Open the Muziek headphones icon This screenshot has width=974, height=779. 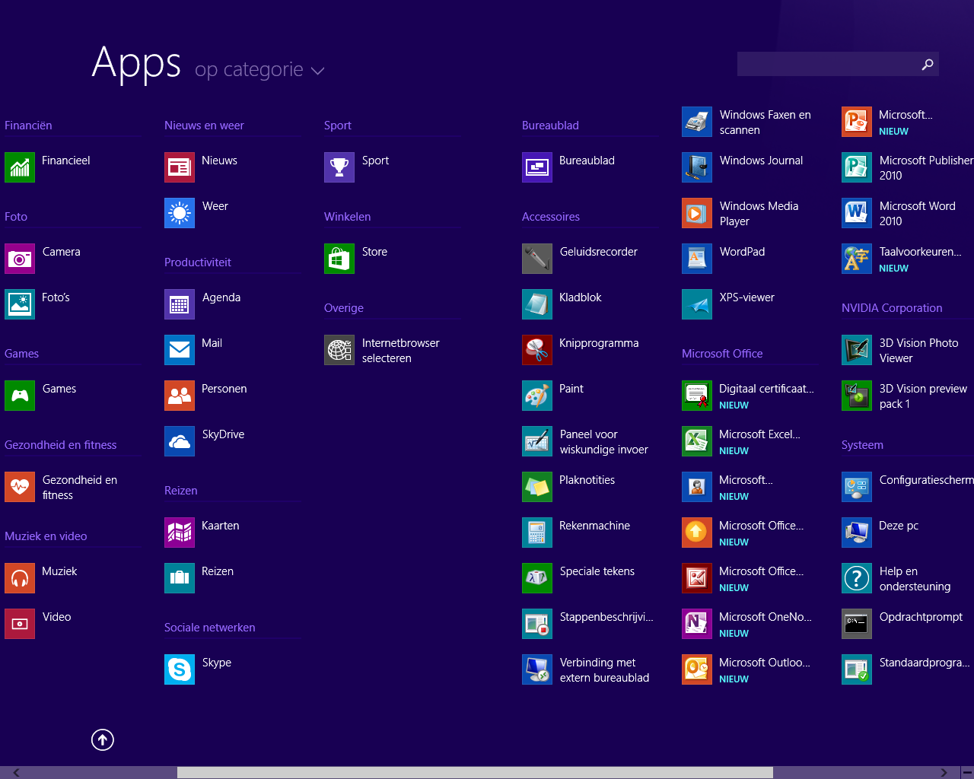[20, 578]
